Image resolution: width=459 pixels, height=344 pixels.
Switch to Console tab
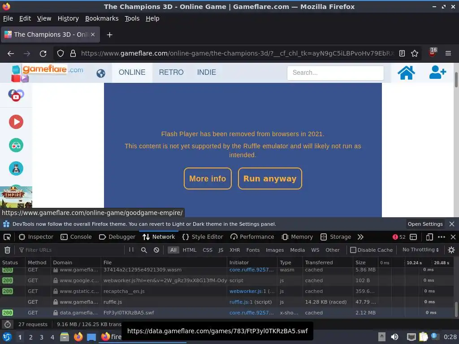(x=76, y=237)
